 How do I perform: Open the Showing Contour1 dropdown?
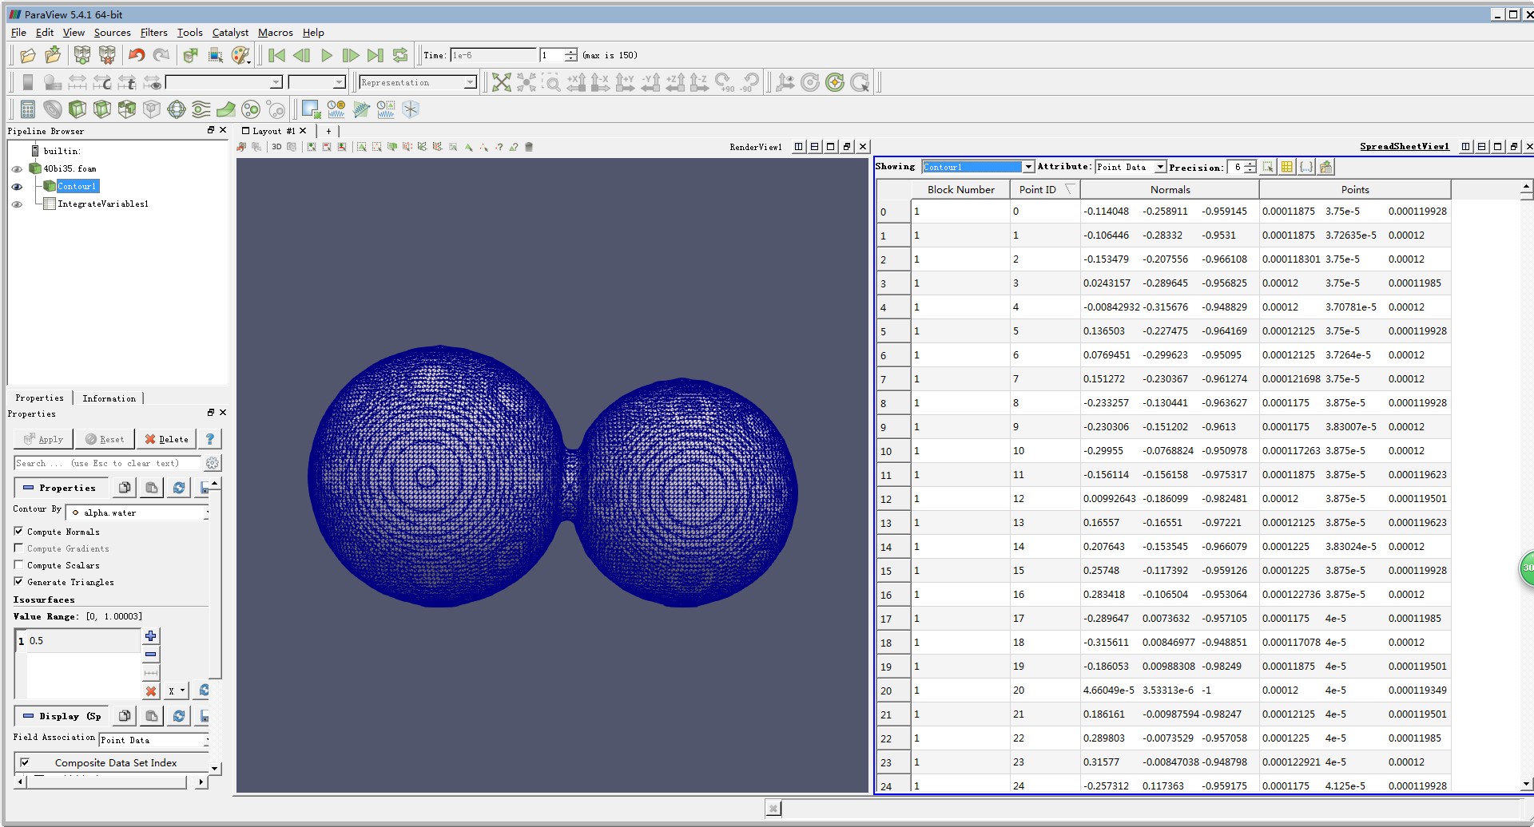[x=978, y=167]
